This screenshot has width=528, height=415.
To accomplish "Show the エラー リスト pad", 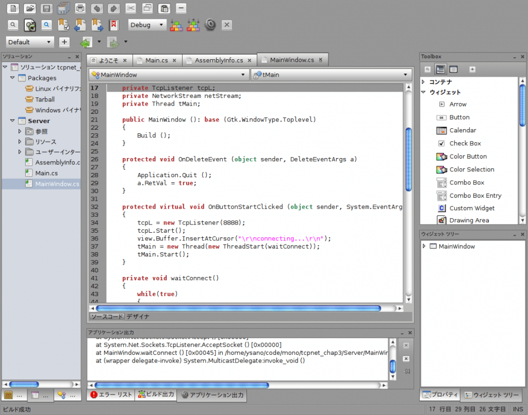I will coord(111,395).
